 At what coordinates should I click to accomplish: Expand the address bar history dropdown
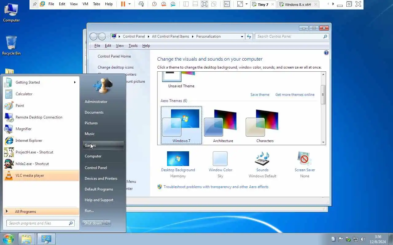point(242,36)
